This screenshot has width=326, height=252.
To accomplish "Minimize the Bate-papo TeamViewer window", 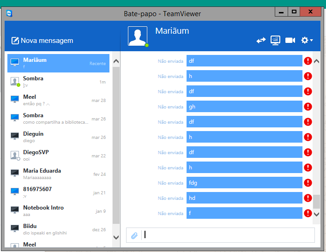I will (x=281, y=12).
